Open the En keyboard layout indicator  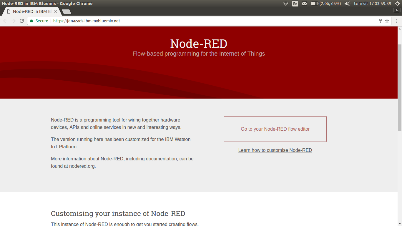(295, 4)
